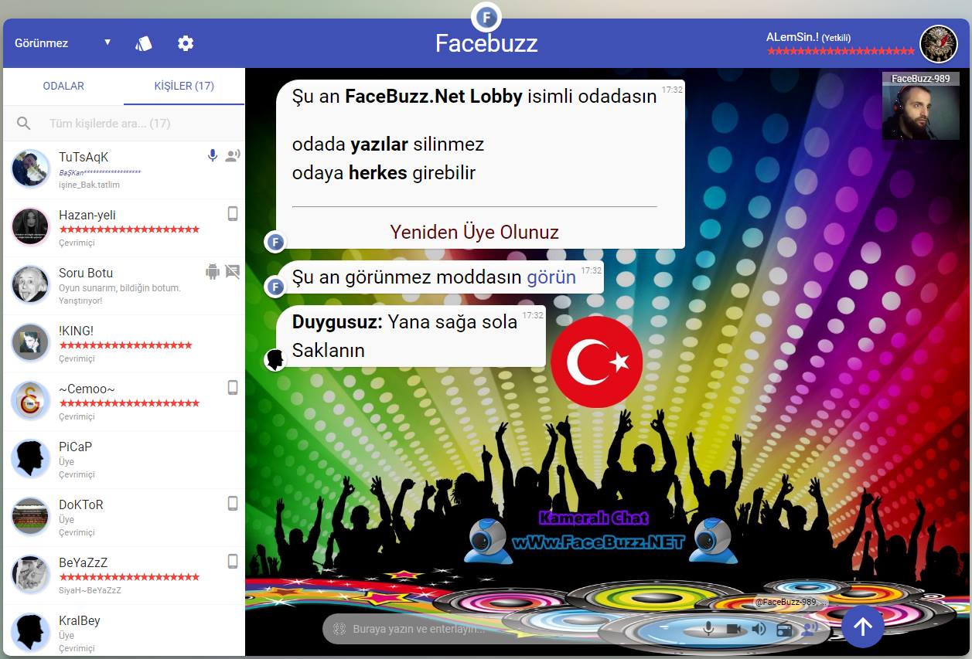Click Soru Botu's muted chat icon

coord(232,271)
